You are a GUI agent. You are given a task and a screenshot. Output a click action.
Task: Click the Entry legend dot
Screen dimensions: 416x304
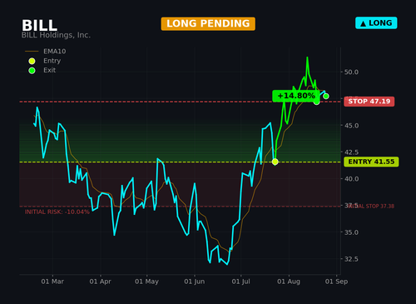pyautogui.click(x=32, y=61)
